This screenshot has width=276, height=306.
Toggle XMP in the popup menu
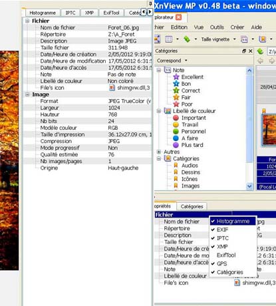tap(233, 247)
